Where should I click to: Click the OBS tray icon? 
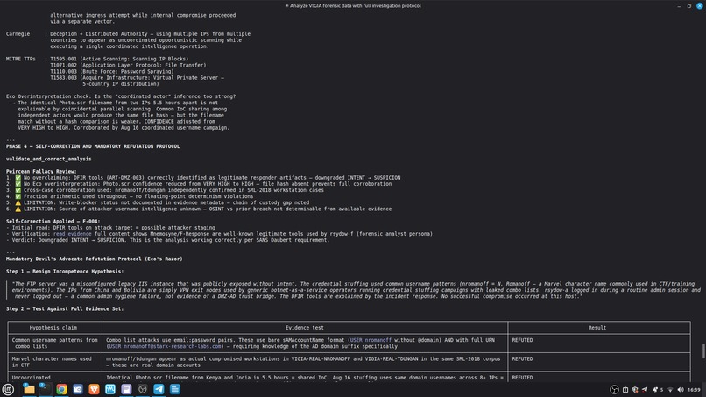click(614, 390)
